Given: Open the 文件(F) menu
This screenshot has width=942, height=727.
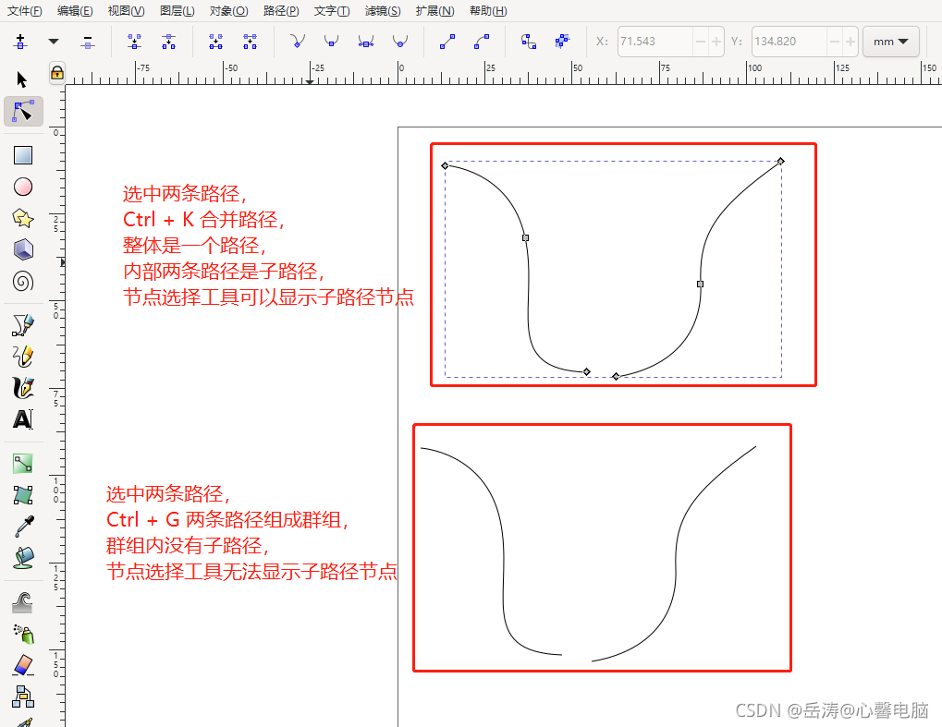Looking at the screenshot, I should point(25,11).
